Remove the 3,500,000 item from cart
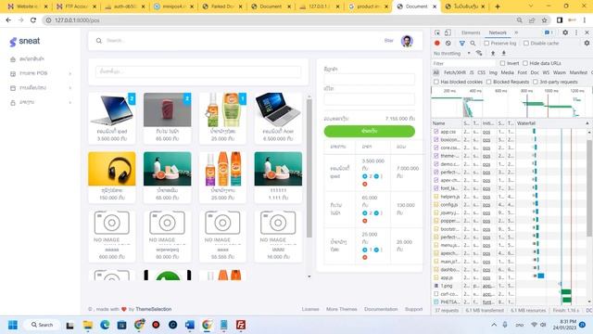The image size is (593, 334). (364, 184)
